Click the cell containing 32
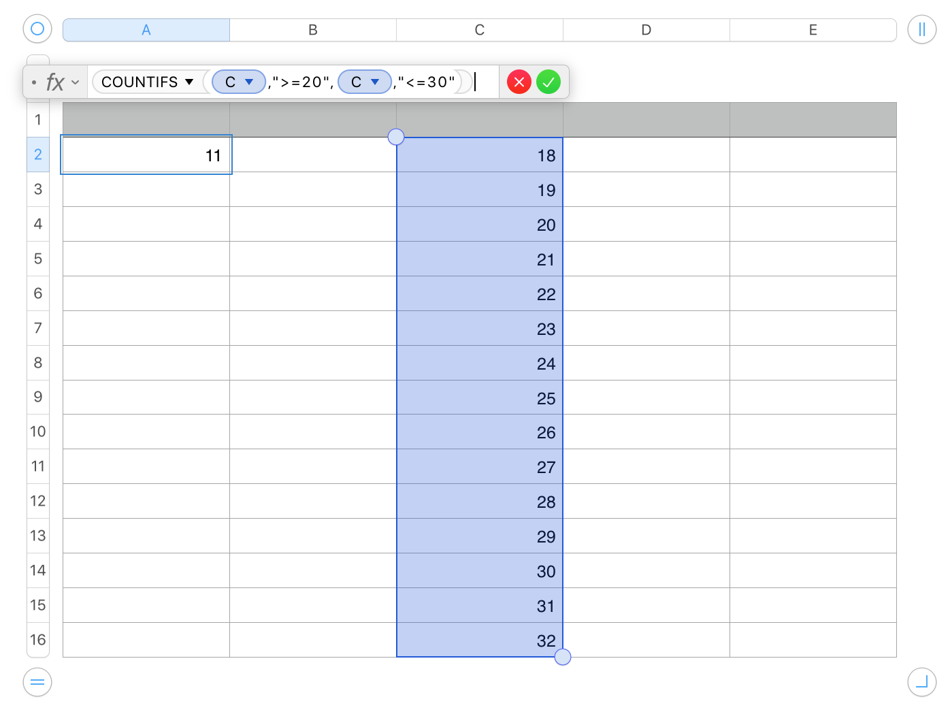Screen dimensions: 950x712 pyautogui.click(x=480, y=640)
